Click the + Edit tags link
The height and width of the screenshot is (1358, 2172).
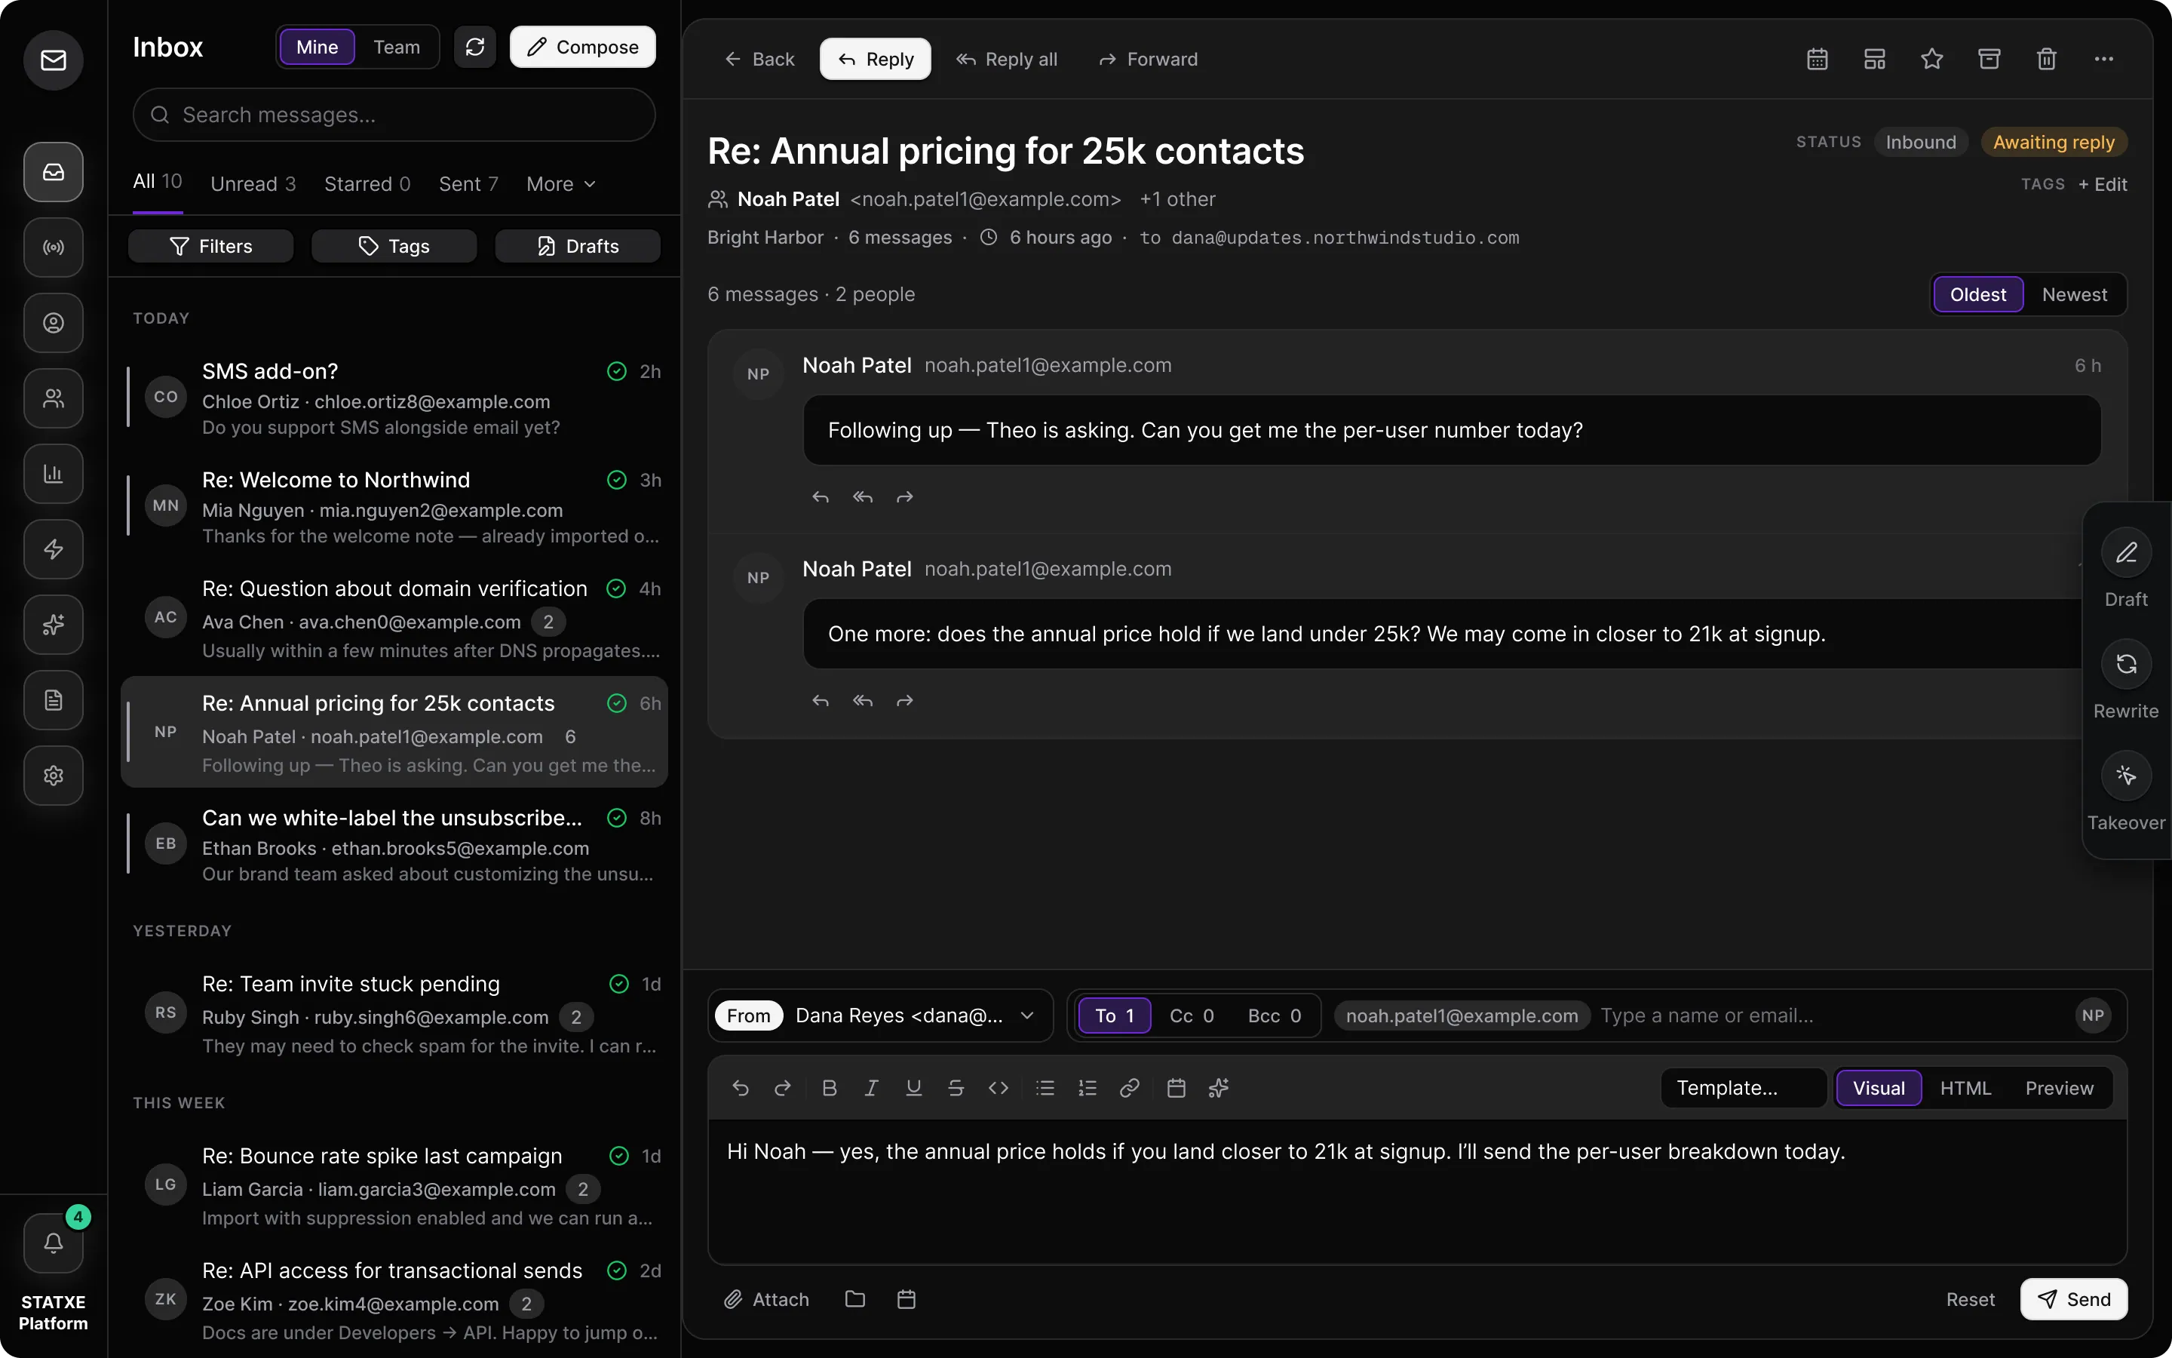coord(2102,184)
